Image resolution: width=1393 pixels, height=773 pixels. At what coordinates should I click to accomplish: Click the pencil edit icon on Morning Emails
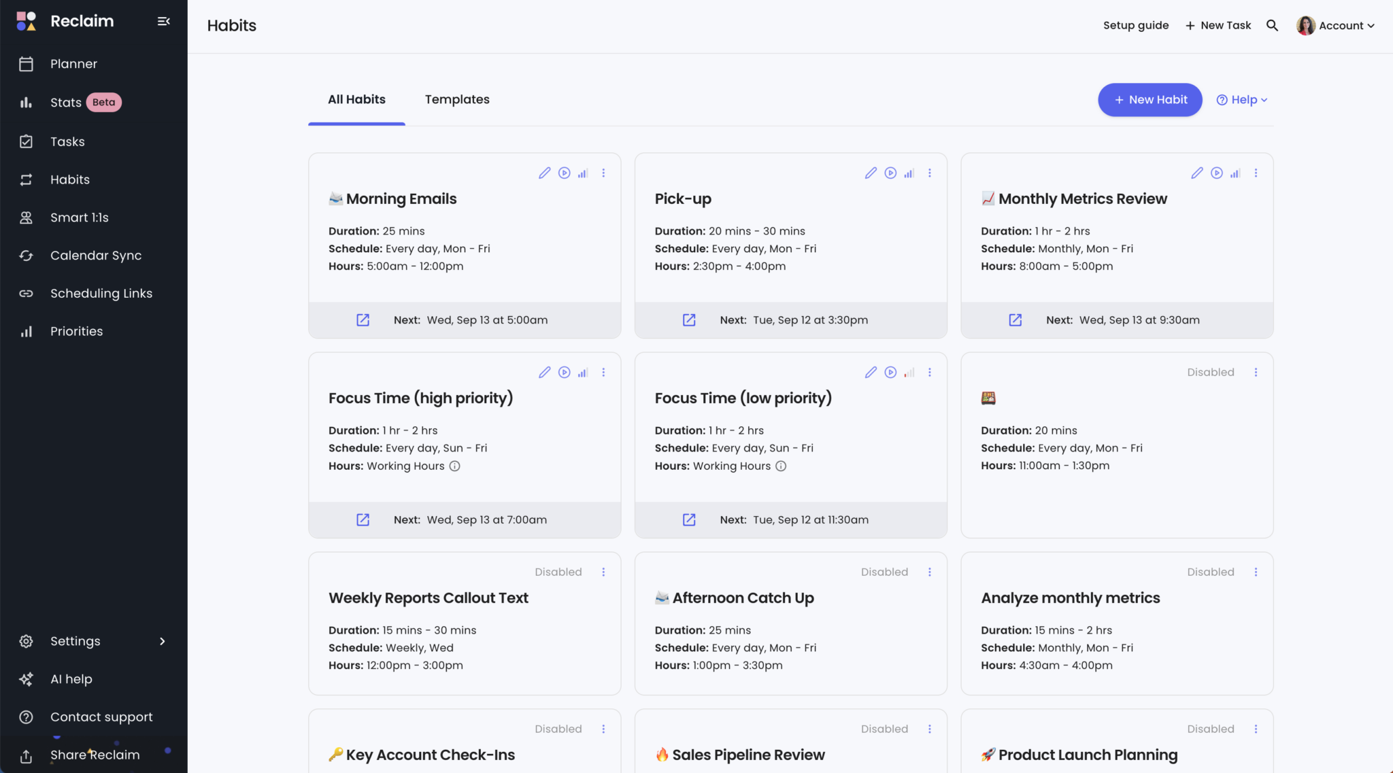pyautogui.click(x=544, y=173)
